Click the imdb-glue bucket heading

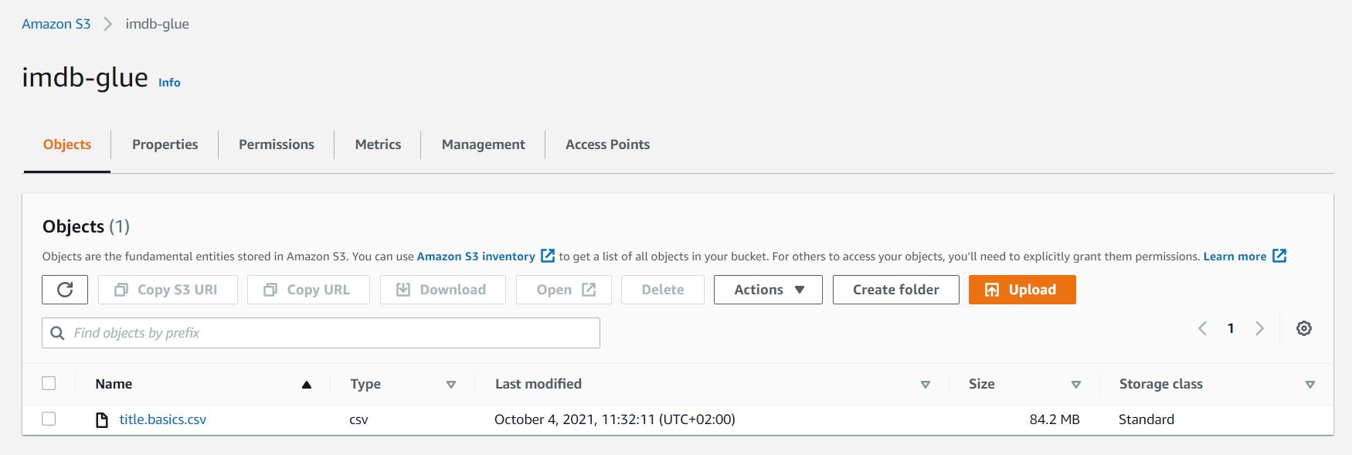(85, 77)
